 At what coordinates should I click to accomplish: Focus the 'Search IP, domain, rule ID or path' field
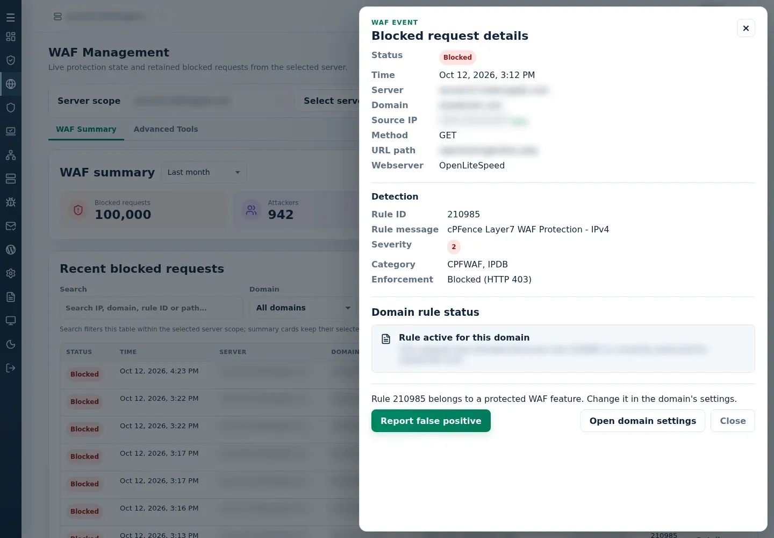pos(151,308)
